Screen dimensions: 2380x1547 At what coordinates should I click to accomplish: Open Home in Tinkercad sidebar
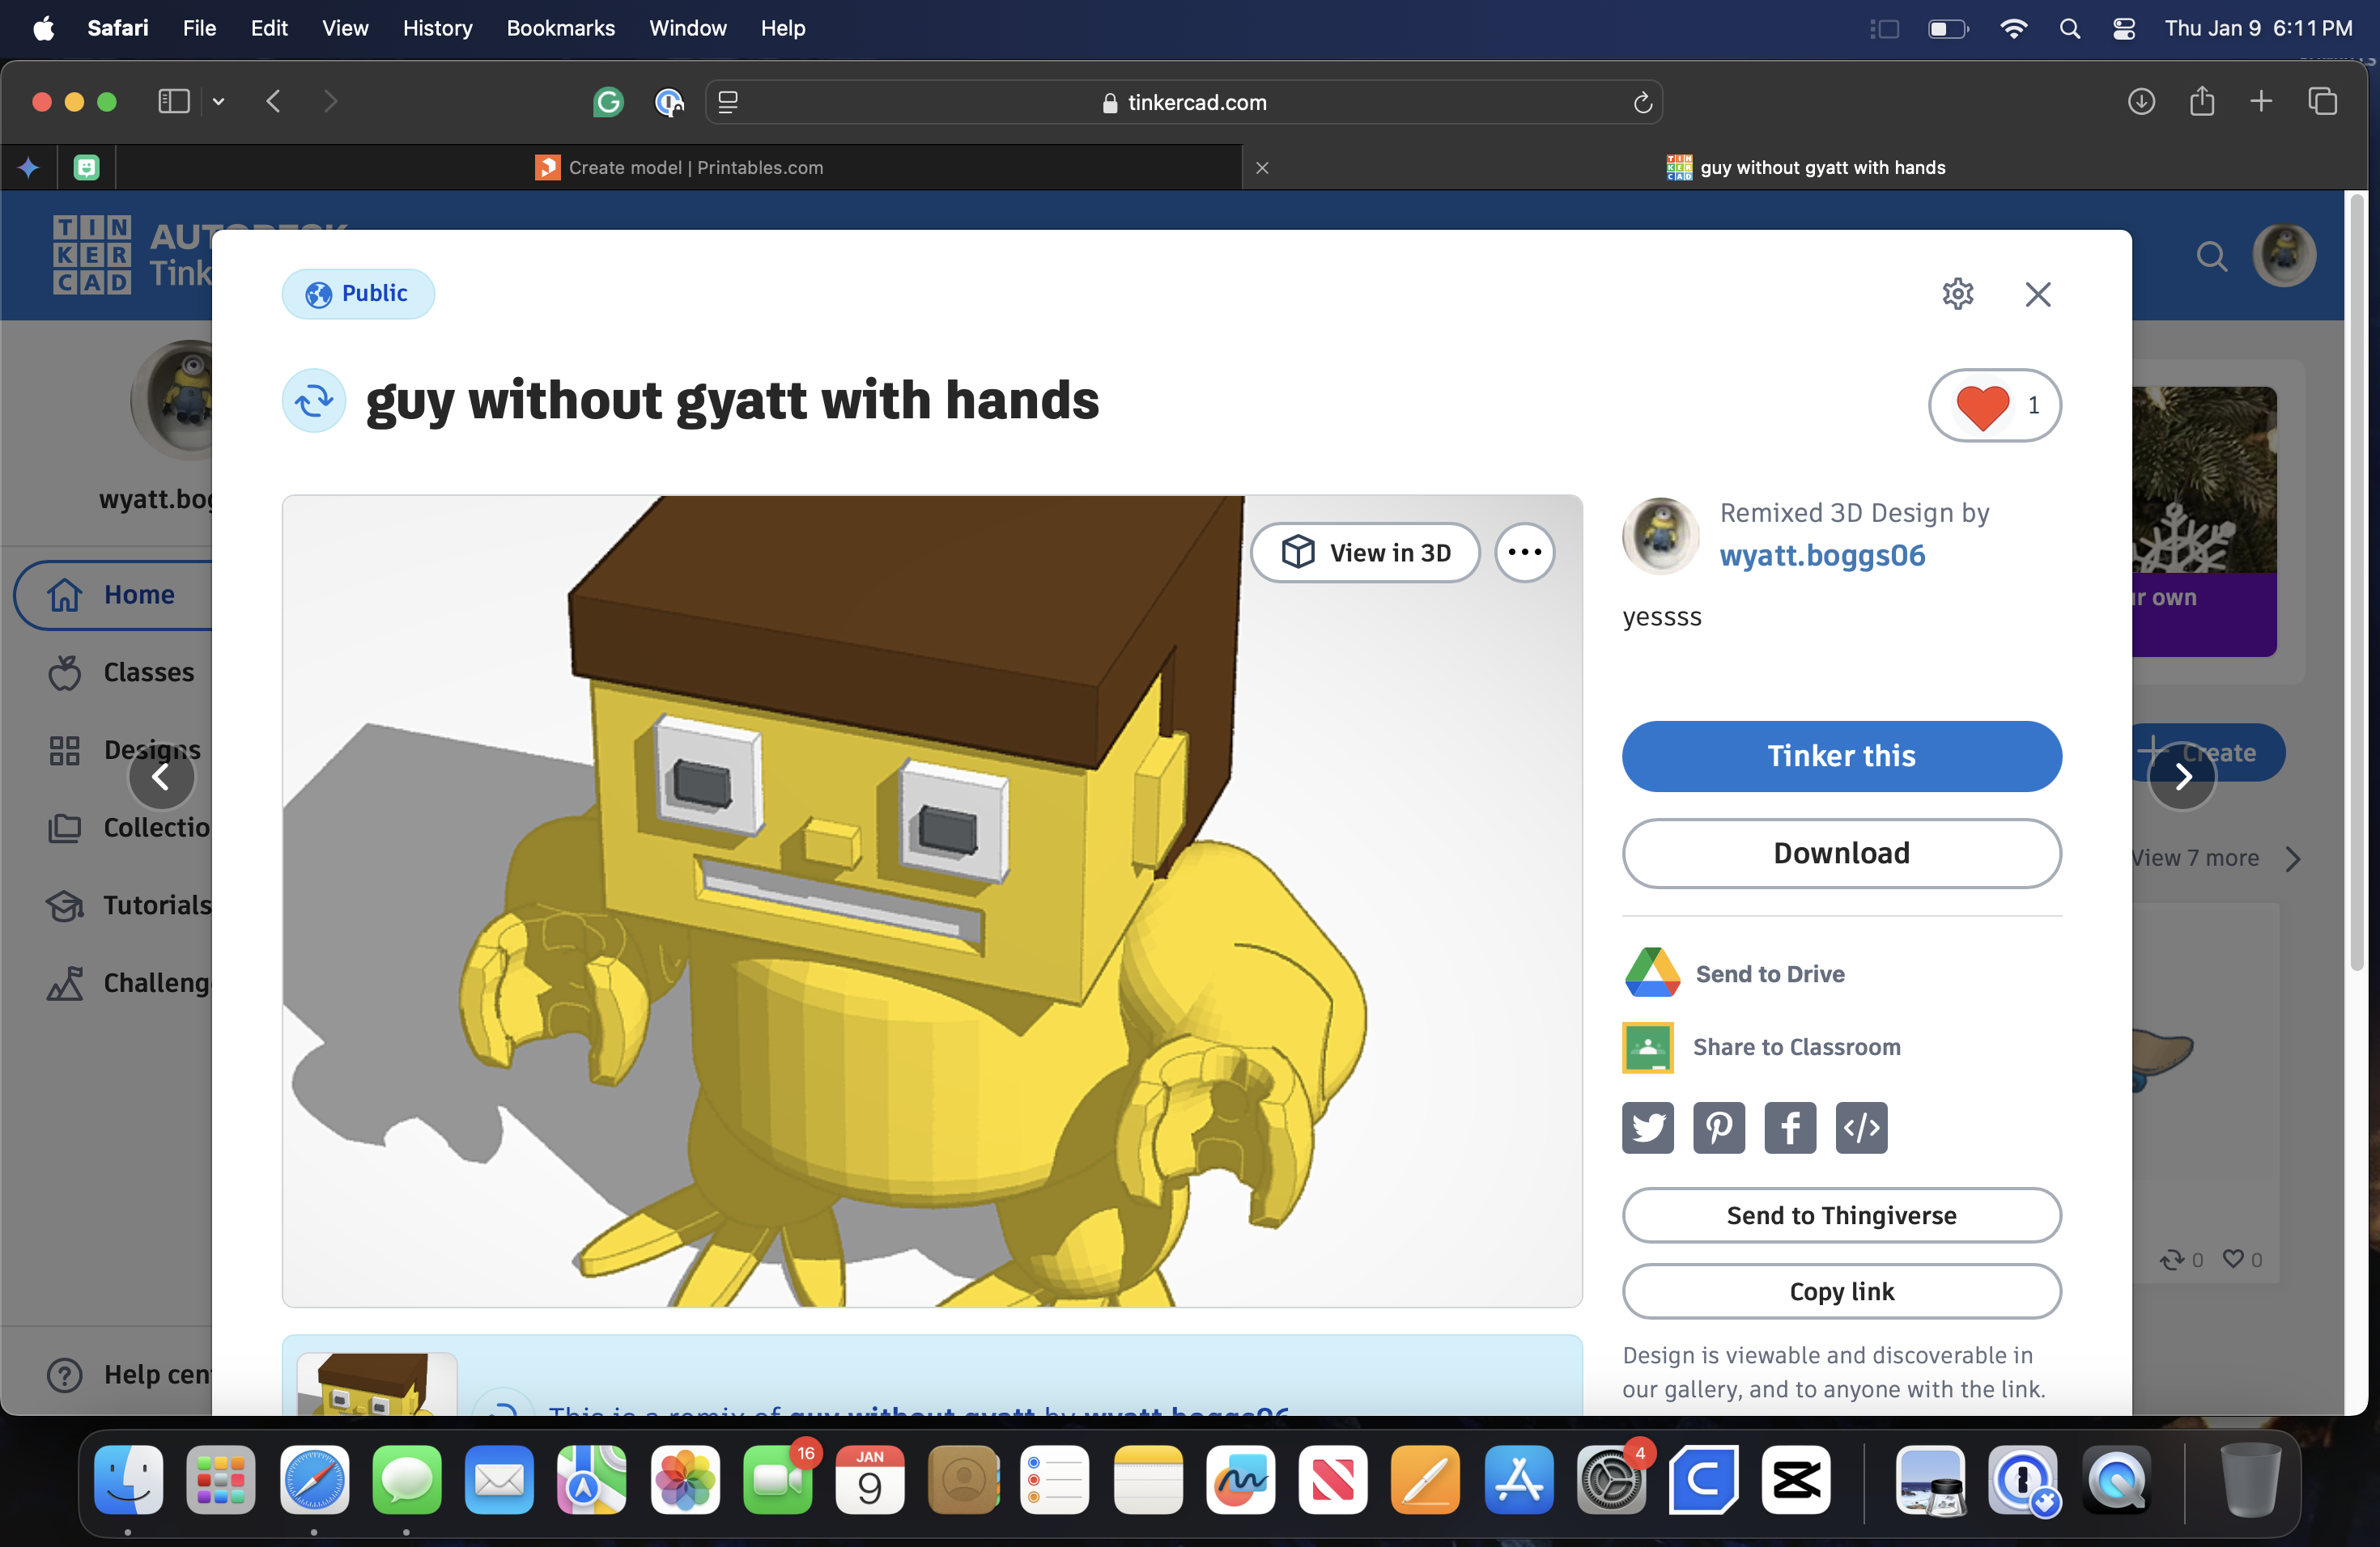114,595
